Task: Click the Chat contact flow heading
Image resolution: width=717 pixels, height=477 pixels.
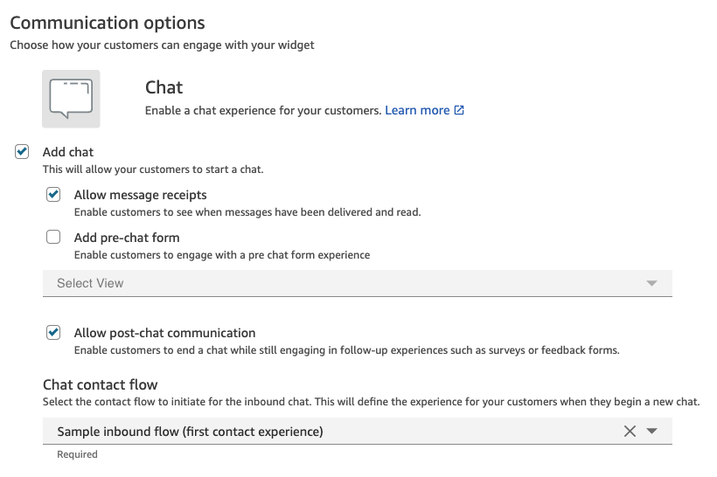Action: tap(100, 384)
